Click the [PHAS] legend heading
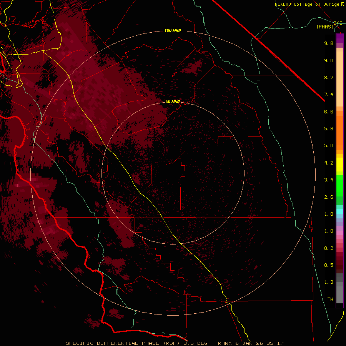Image resolution: width=346 pixels, height=346 pixels. point(325,27)
